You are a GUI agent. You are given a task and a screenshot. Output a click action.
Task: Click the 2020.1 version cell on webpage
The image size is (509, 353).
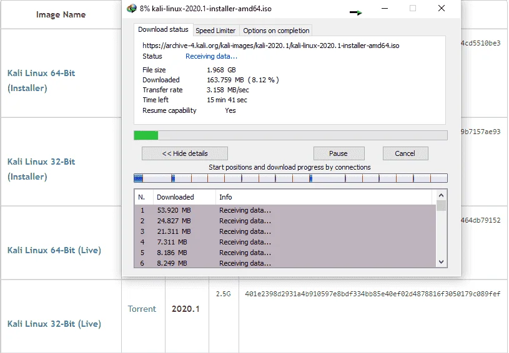pyautogui.click(x=185, y=309)
